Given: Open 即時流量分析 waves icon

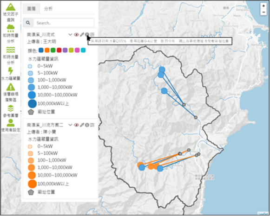Looking at the screenshot, I should pyautogui.click(x=11, y=50).
